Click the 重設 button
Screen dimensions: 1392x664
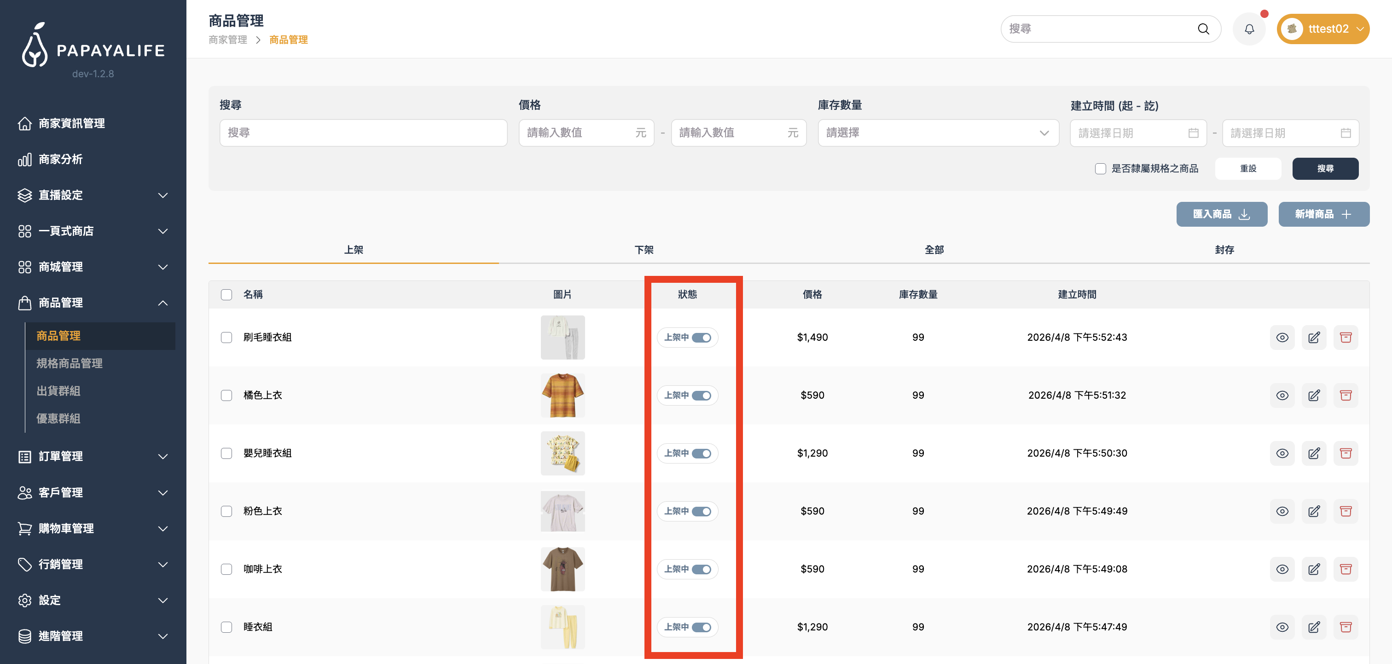point(1248,168)
